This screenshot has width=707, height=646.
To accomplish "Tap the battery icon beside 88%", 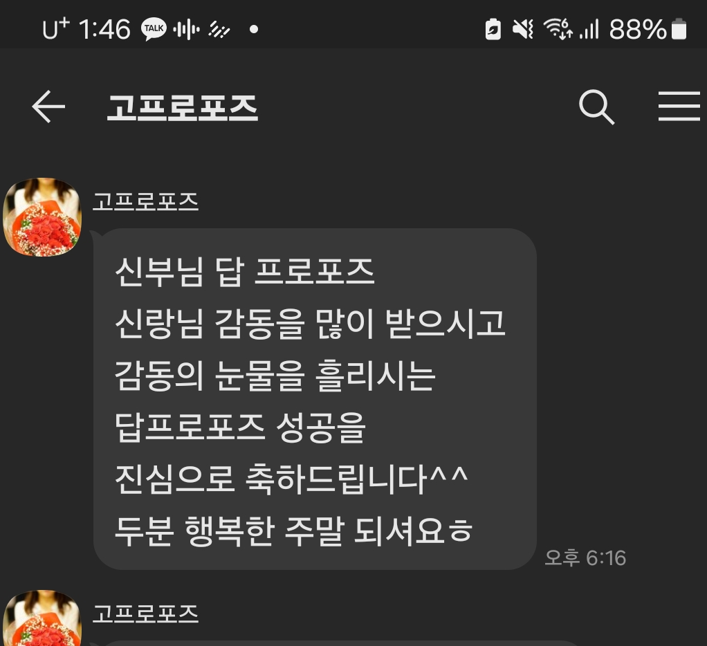I will pyautogui.click(x=679, y=29).
